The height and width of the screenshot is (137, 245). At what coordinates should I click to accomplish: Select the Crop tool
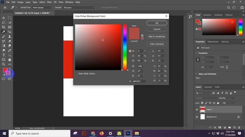click(3, 27)
